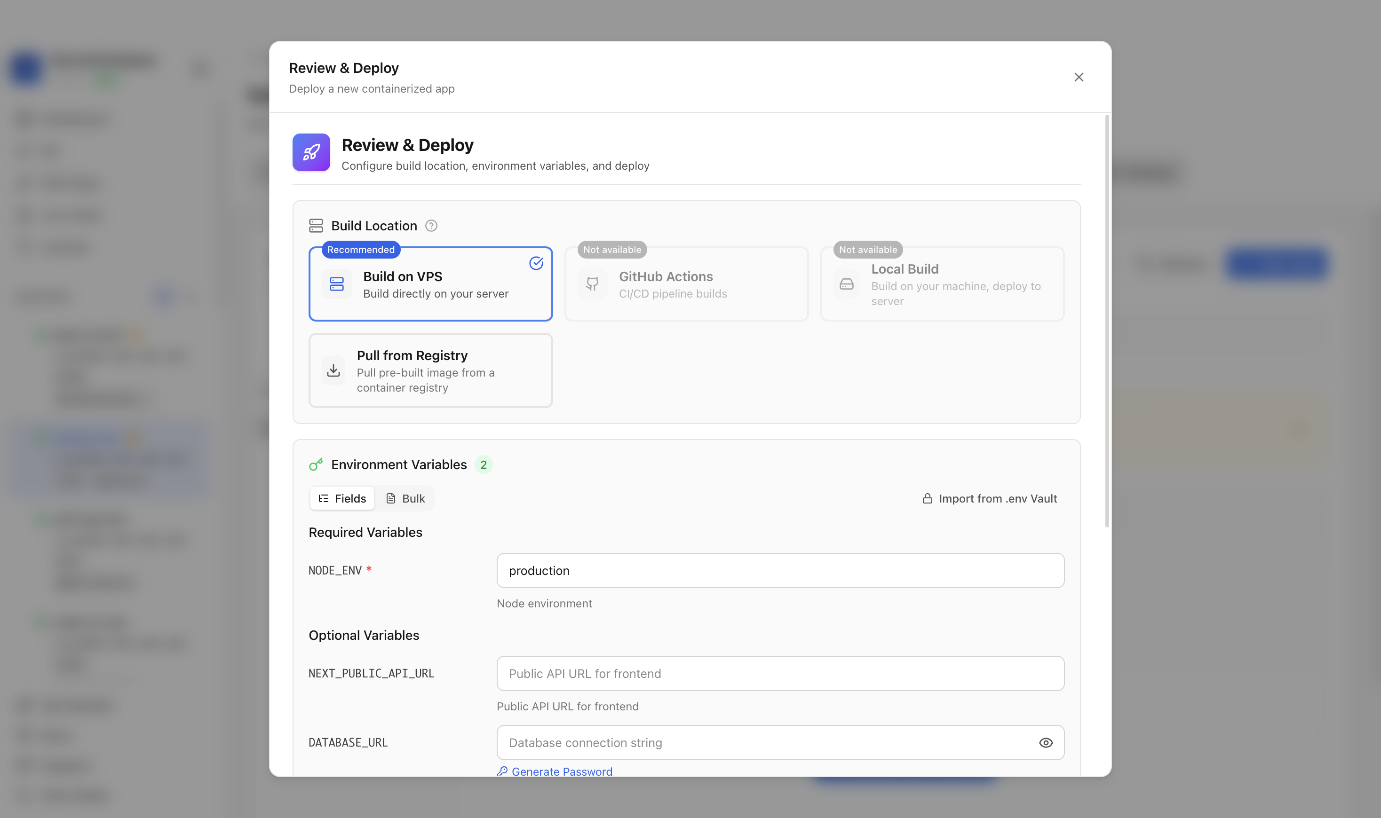Click the purple rocket deploy icon
This screenshot has height=818, width=1381.
pos(311,152)
